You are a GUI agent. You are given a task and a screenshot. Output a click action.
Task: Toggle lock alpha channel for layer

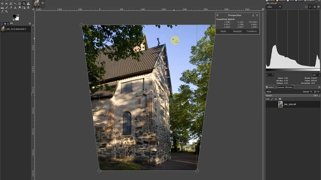[280, 99]
